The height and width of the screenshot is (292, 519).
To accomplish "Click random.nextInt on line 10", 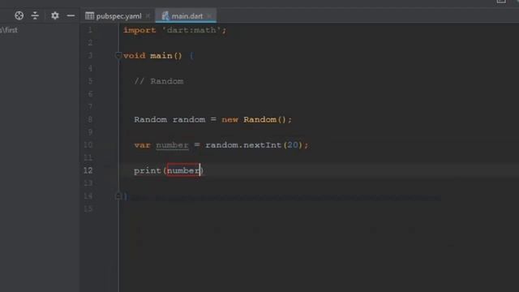I will (243, 145).
